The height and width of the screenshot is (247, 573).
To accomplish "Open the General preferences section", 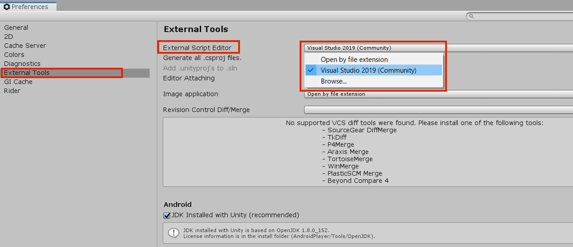I will pyautogui.click(x=16, y=28).
